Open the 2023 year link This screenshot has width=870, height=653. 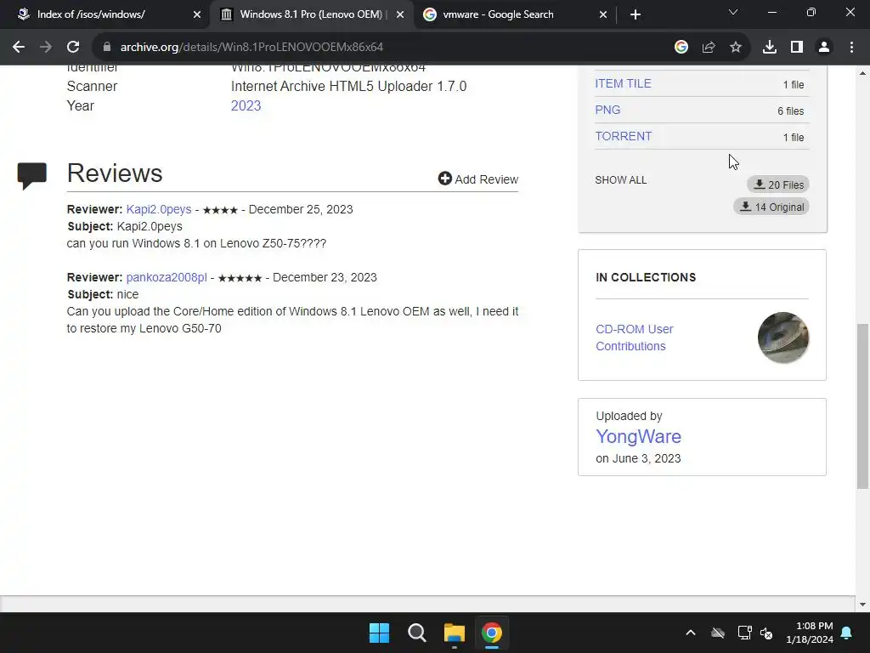pos(246,105)
